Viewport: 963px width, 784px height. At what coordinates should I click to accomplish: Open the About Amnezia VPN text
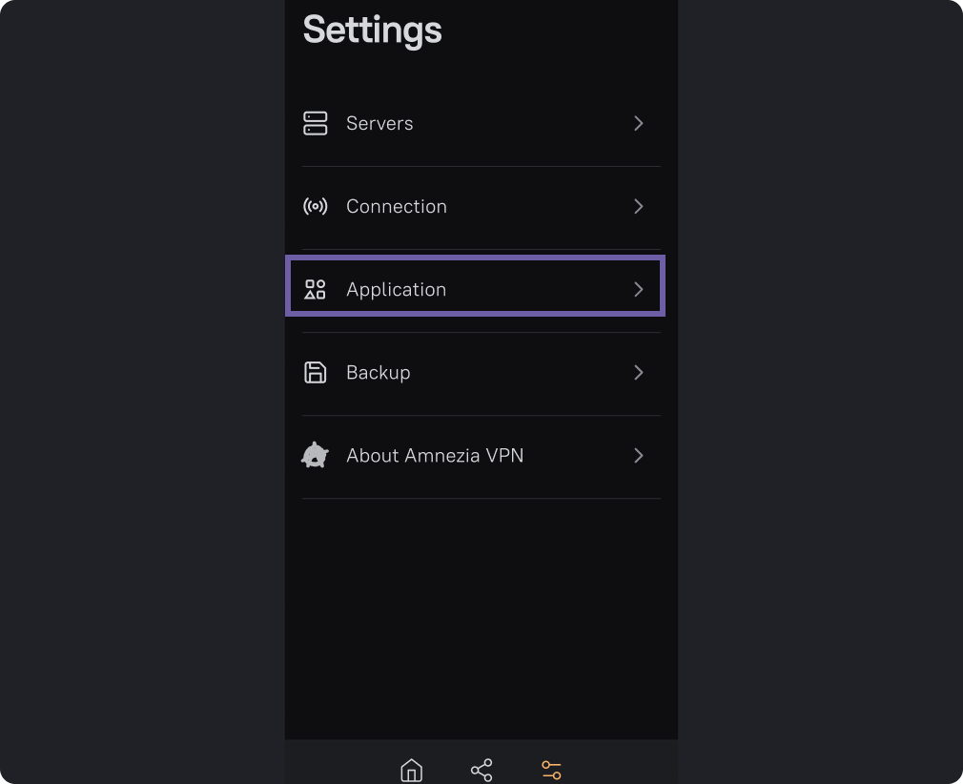point(435,455)
